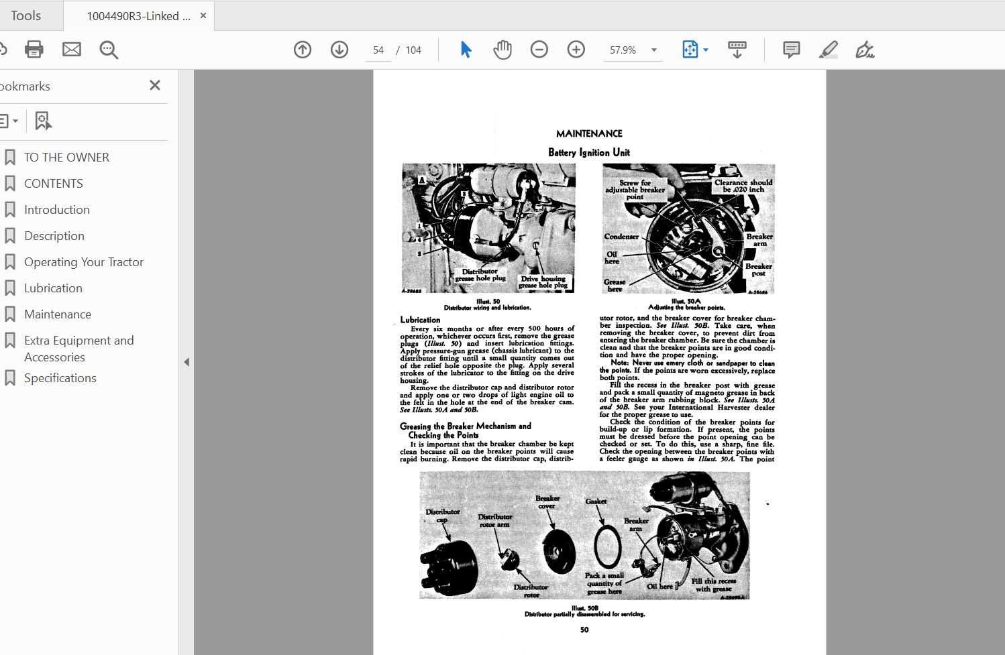Viewport: 1005px width, 655px height.
Task: Select the 1004490R3-Linked document tab
Action: point(138,16)
